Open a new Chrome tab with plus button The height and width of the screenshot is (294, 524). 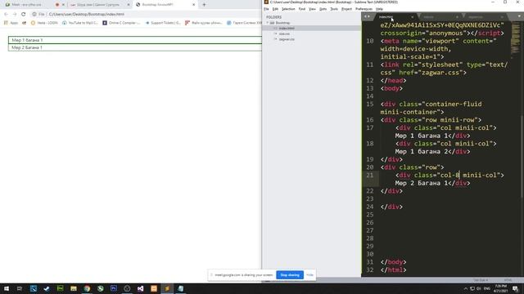204,5
